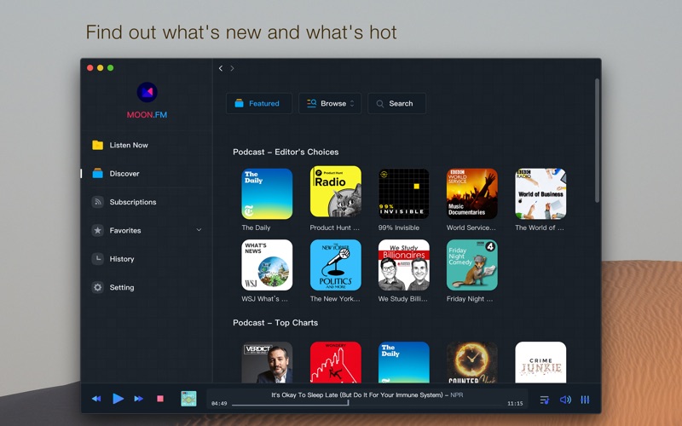Expand the Favorites chevron
Image resolution: width=682 pixels, height=426 pixels.
pyautogui.click(x=199, y=230)
